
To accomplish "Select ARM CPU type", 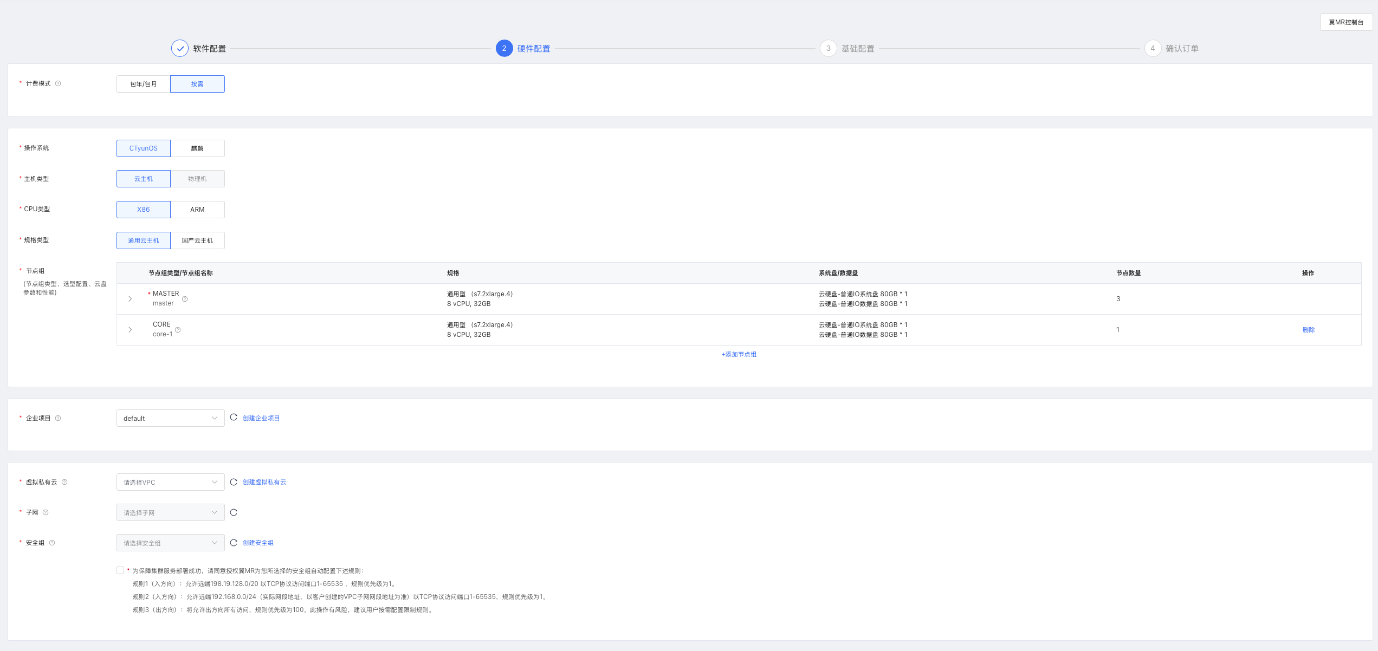I will [x=197, y=210].
